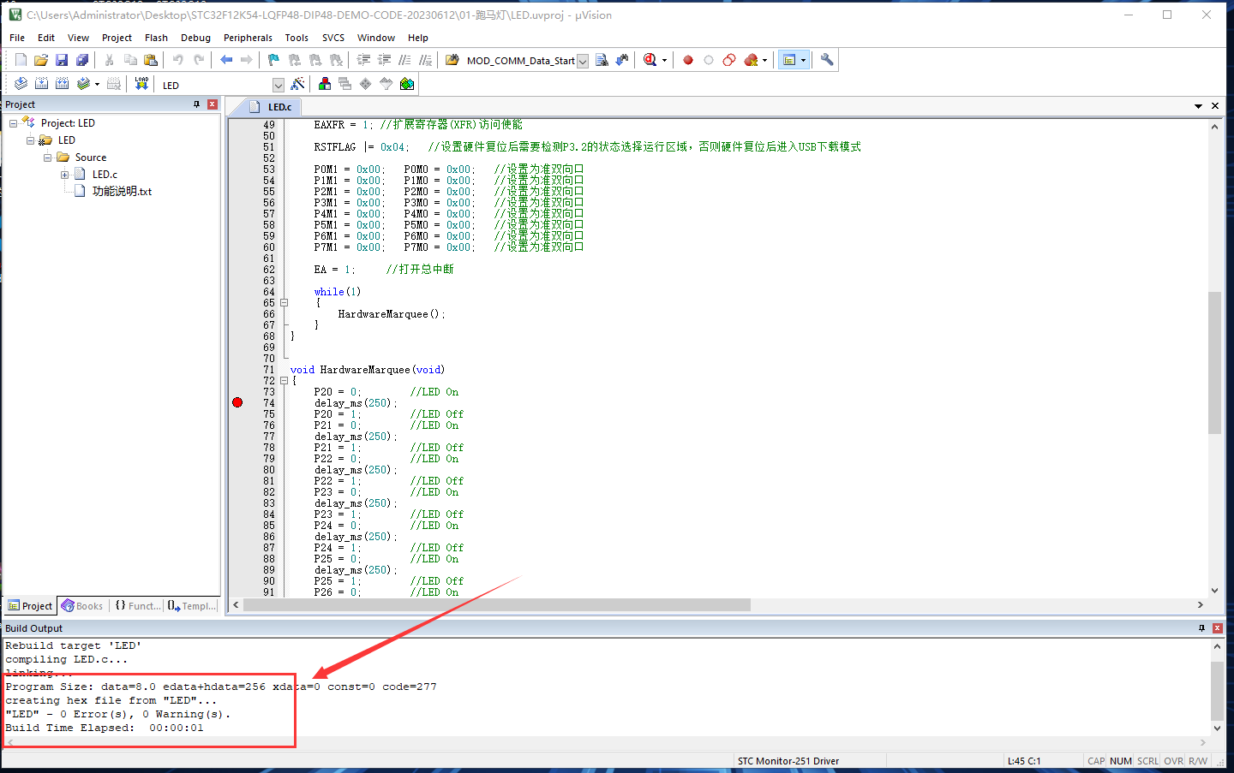The height and width of the screenshot is (773, 1234).
Task: Close the Build Output panel
Action: tap(1218, 628)
